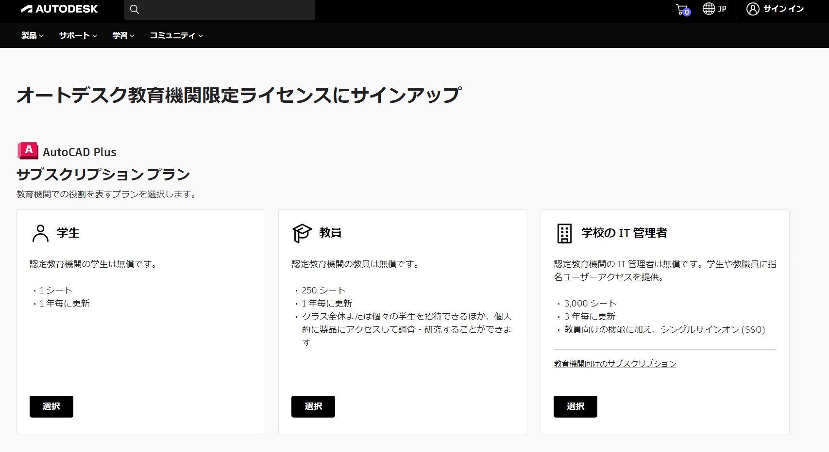Click the user profile sign-in icon

(x=753, y=9)
